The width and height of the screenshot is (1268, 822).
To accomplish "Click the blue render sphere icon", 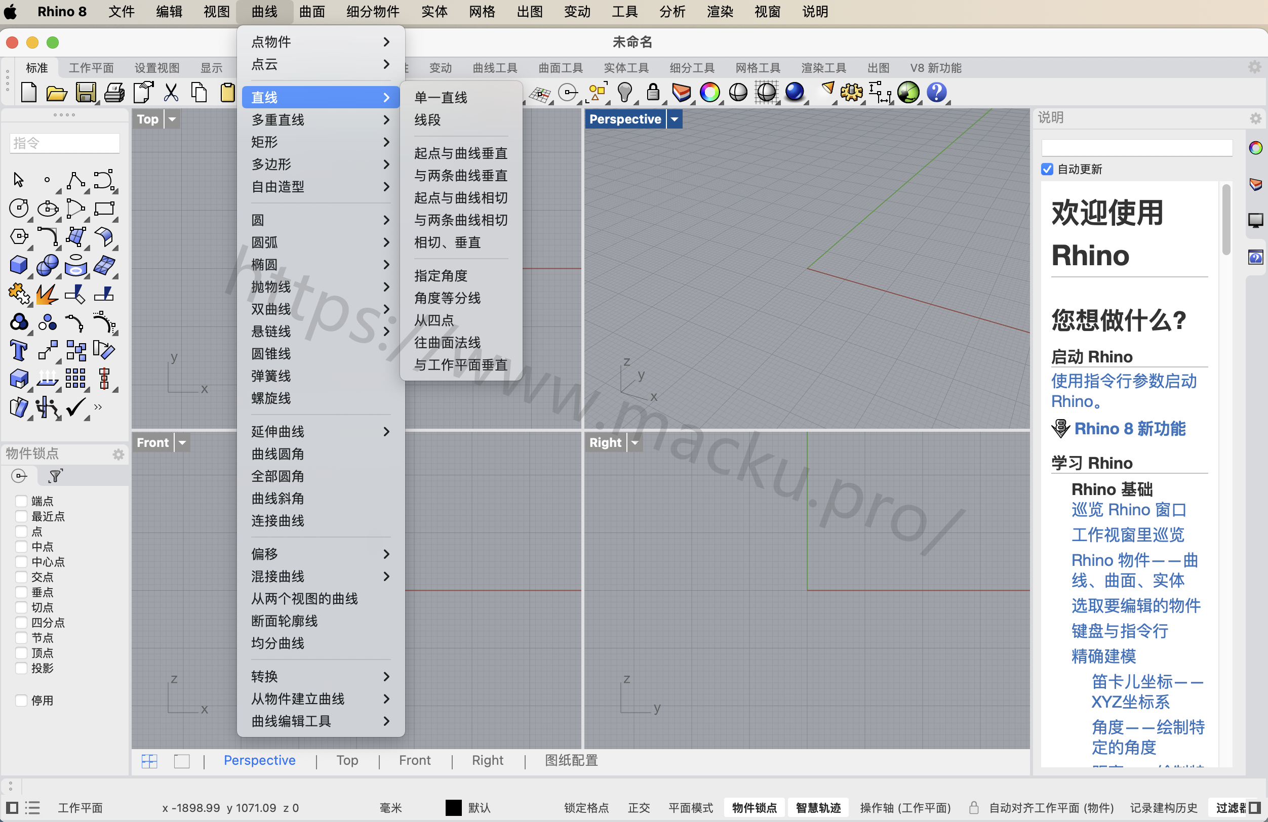I will [x=794, y=92].
